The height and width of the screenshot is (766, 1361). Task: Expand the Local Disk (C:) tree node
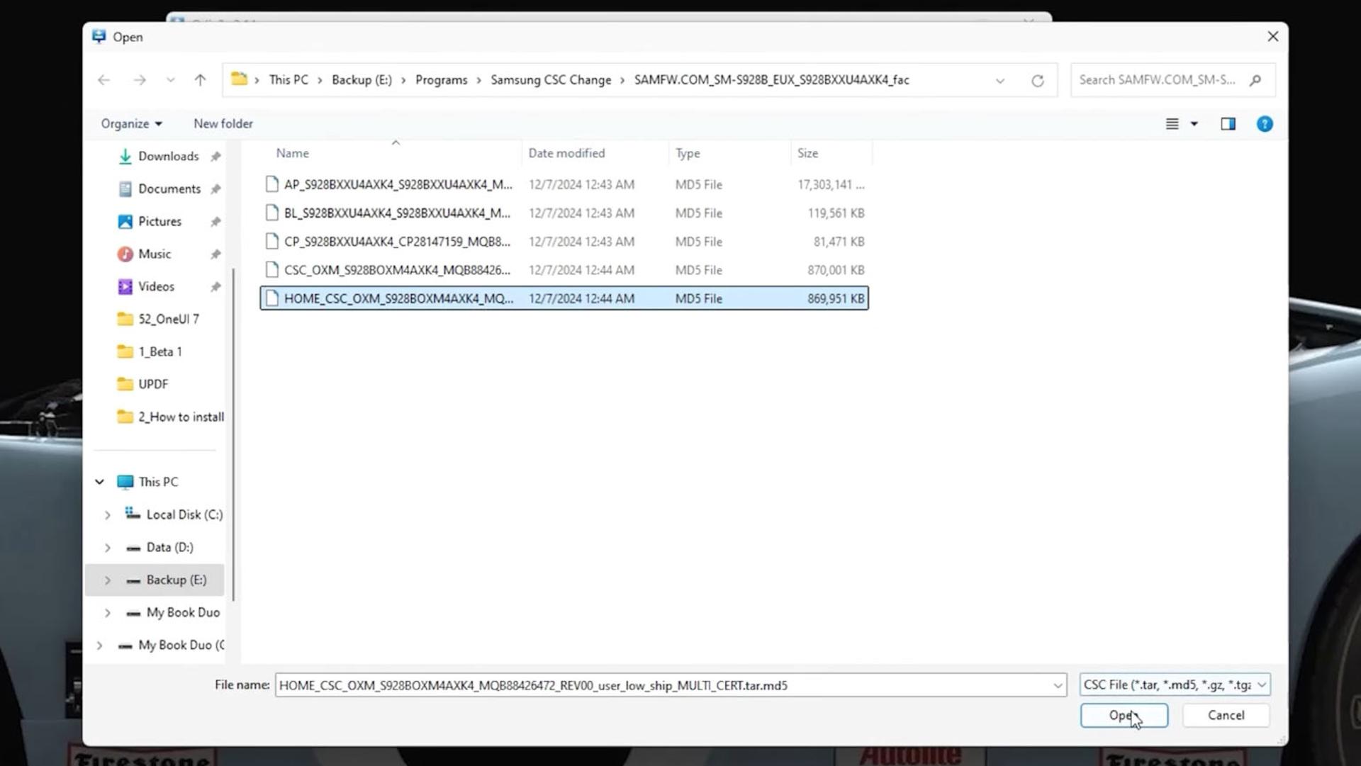click(108, 515)
